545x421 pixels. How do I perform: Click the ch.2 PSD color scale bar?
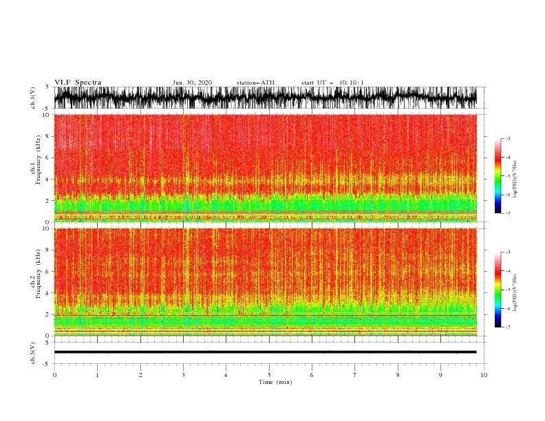498,290
